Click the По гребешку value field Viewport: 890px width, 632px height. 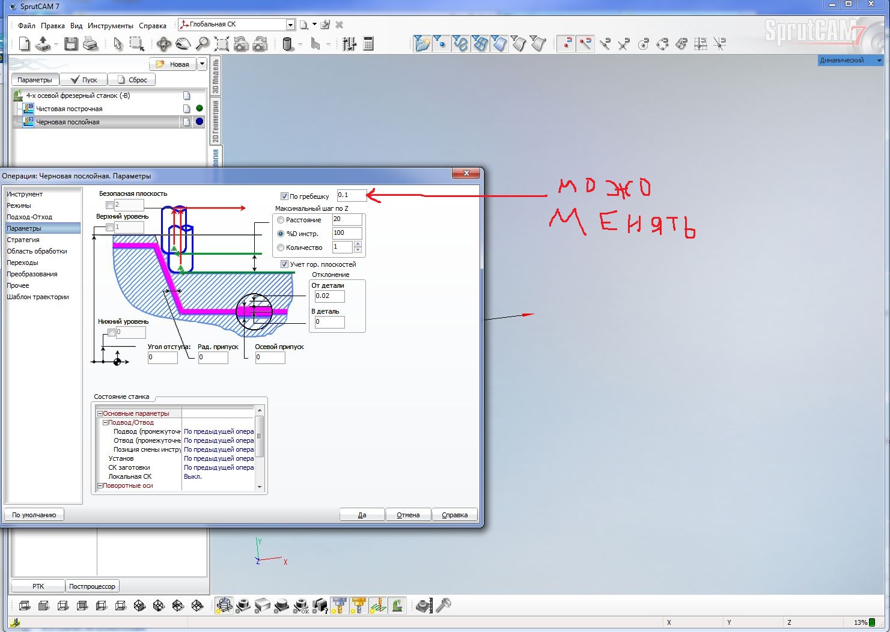point(352,195)
